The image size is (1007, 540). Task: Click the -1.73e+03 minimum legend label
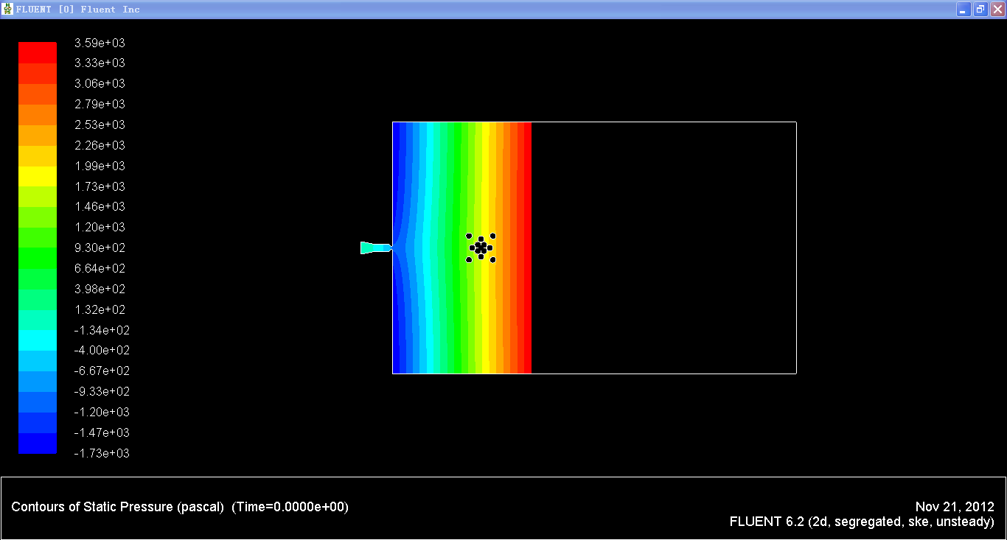[101, 453]
